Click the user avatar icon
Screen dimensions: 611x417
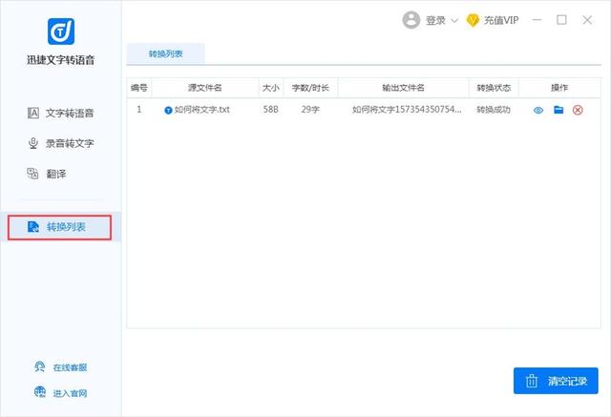[411, 20]
